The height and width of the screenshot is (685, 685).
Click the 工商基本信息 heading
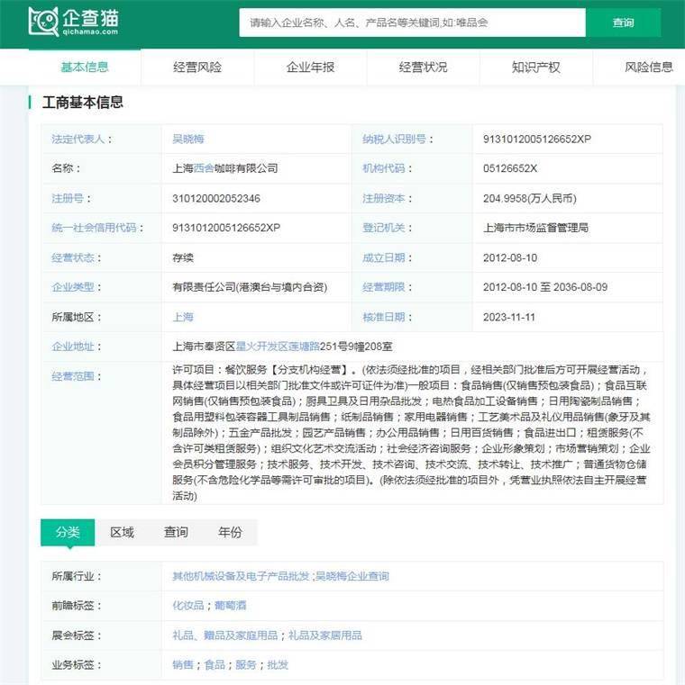[x=83, y=103]
